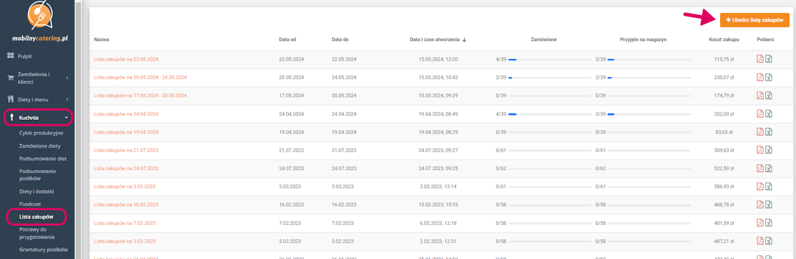Download PDF for list 20.05.2024 - 24.05.2024
This screenshot has height=259, width=796.
tap(759, 78)
